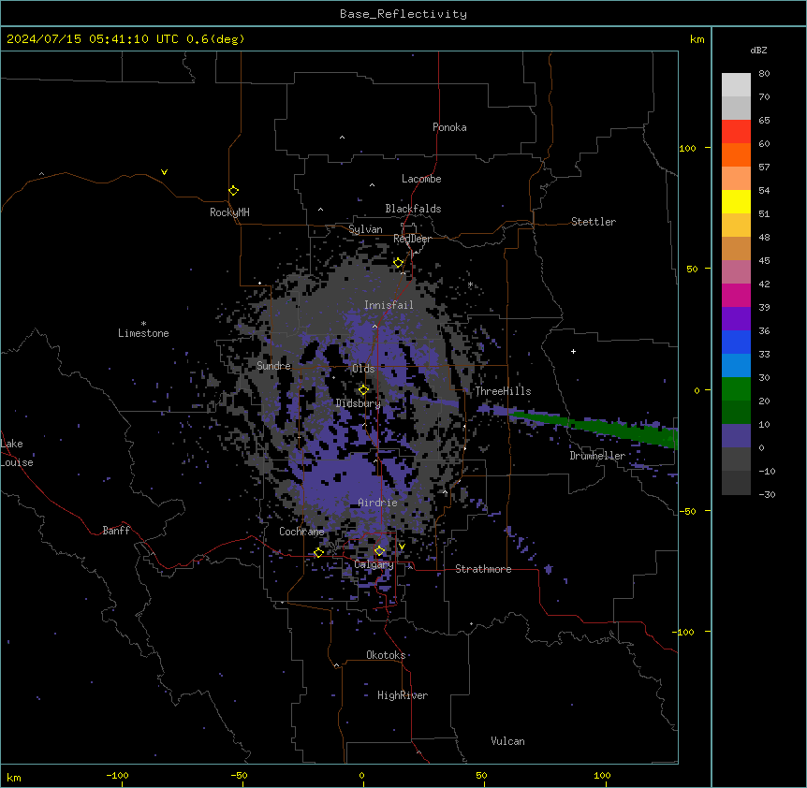Viewport: 807px width, 788px height.
Task: Pick the red 60-65 dBZ legend swatch
Action: click(736, 131)
